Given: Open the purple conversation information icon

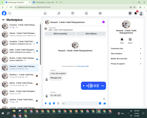Looking at the screenshot, I should click(103, 22).
